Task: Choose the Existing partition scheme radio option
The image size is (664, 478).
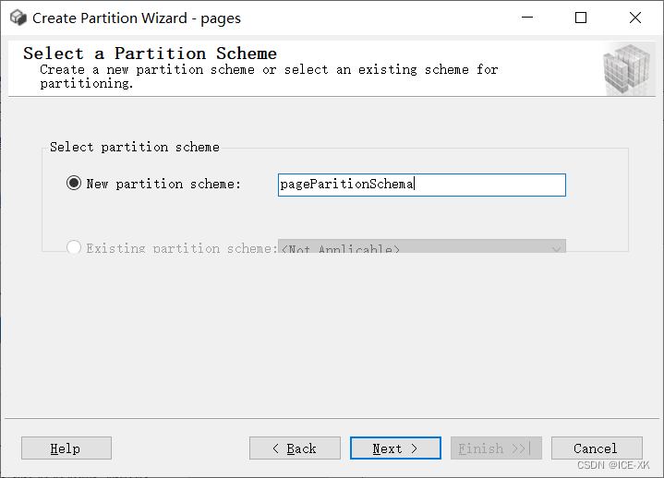Action: coord(75,247)
